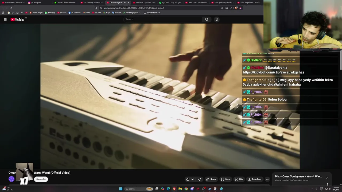Viewport: 342px width, 192px height.
Task: Open the Windows Start menu
Action: 121,189
